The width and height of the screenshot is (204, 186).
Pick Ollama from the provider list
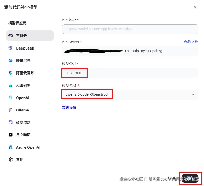[x=30, y=110]
